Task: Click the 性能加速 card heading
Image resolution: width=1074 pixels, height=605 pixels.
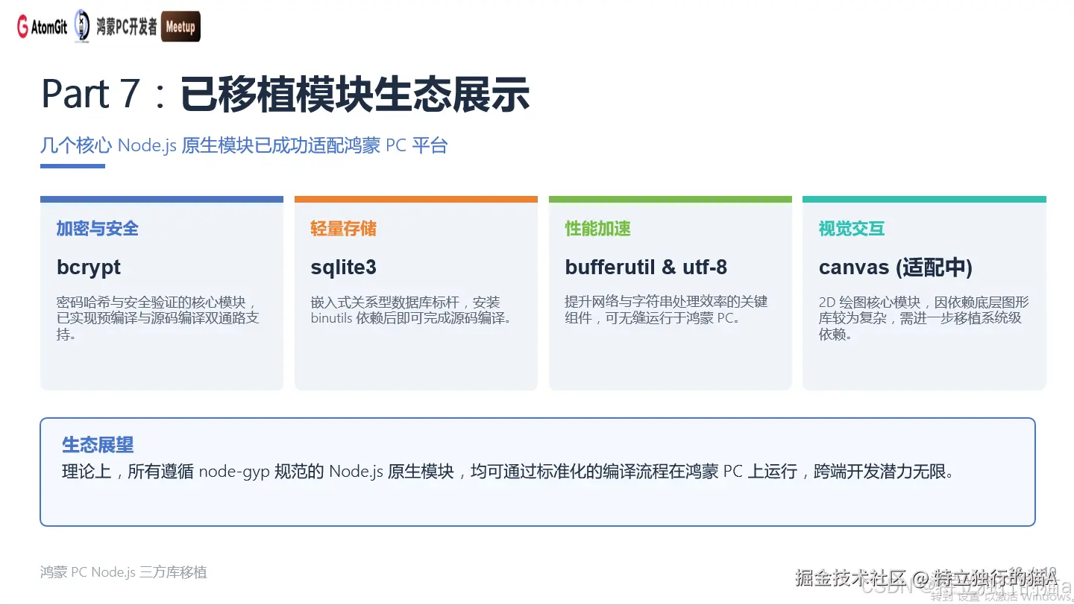Action: coord(597,229)
